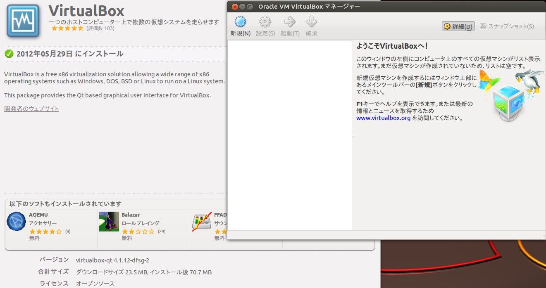Click the VirtualBox star rating

click(67, 28)
